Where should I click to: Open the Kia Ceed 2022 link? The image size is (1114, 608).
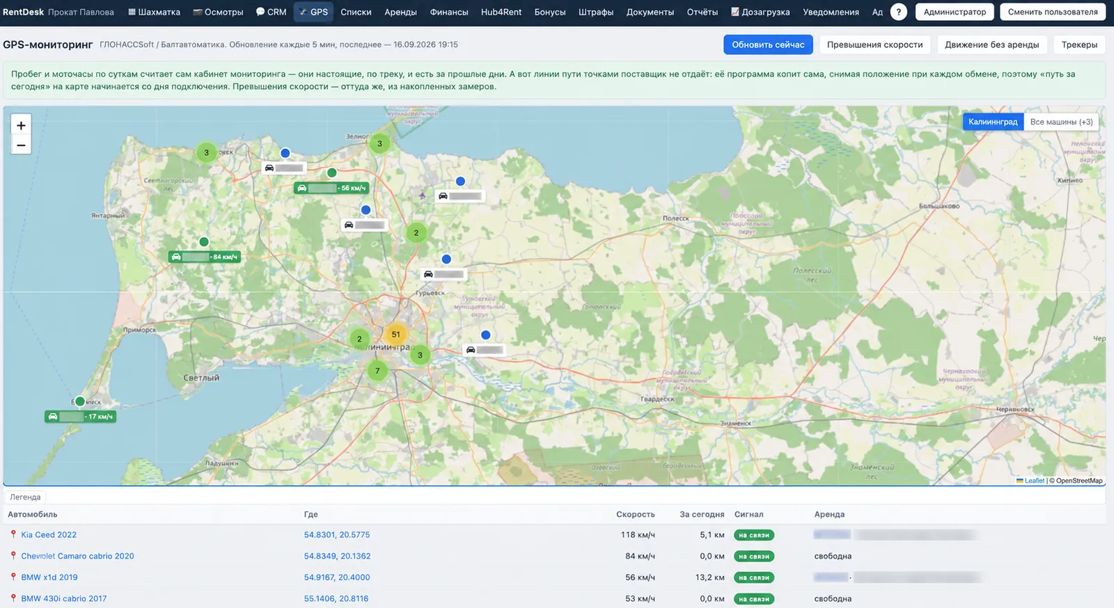click(x=49, y=535)
